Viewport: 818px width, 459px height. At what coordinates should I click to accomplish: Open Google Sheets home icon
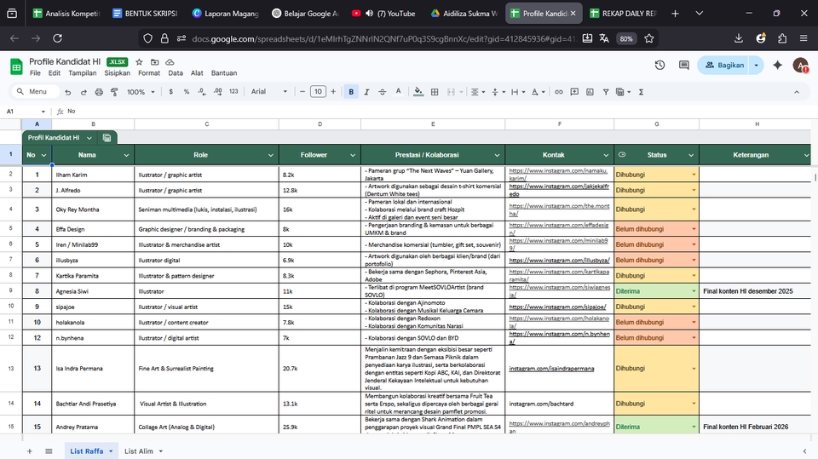[x=16, y=66]
